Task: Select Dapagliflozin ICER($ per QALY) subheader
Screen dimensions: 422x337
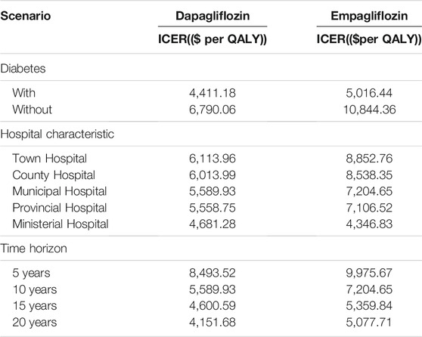Action: [x=213, y=39]
